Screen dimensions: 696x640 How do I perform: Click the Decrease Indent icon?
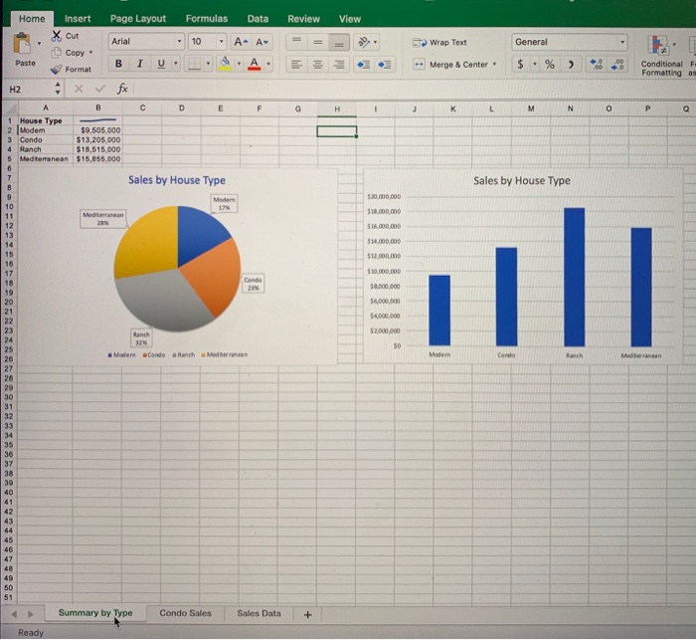(364, 65)
